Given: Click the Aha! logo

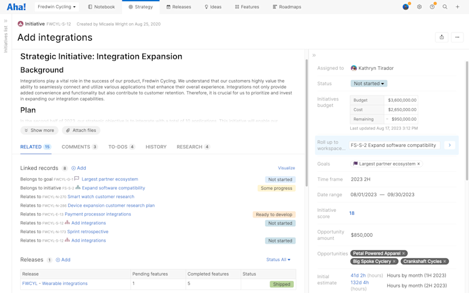Looking at the screenshot, I should tap(16, 7).
